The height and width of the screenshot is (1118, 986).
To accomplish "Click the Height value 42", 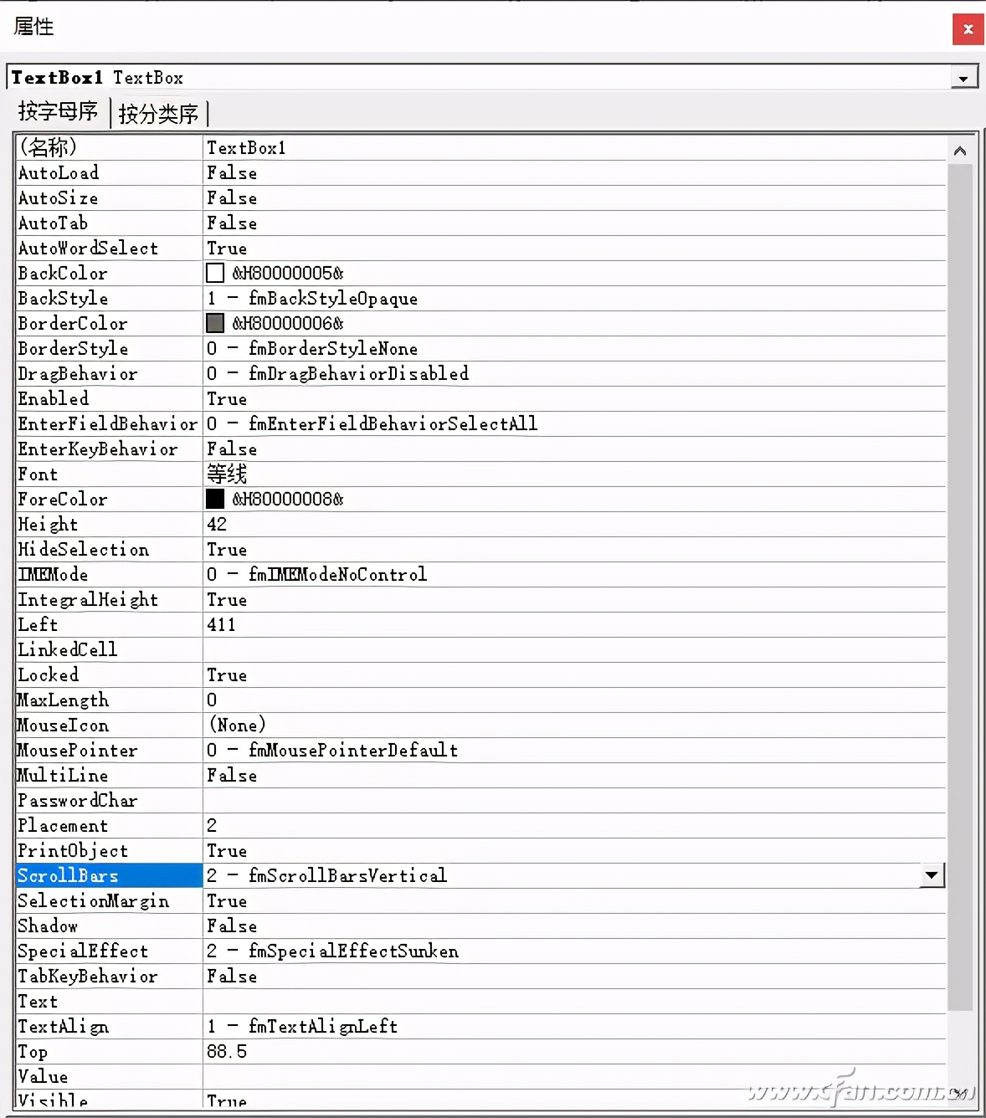I will click(217, 524).
